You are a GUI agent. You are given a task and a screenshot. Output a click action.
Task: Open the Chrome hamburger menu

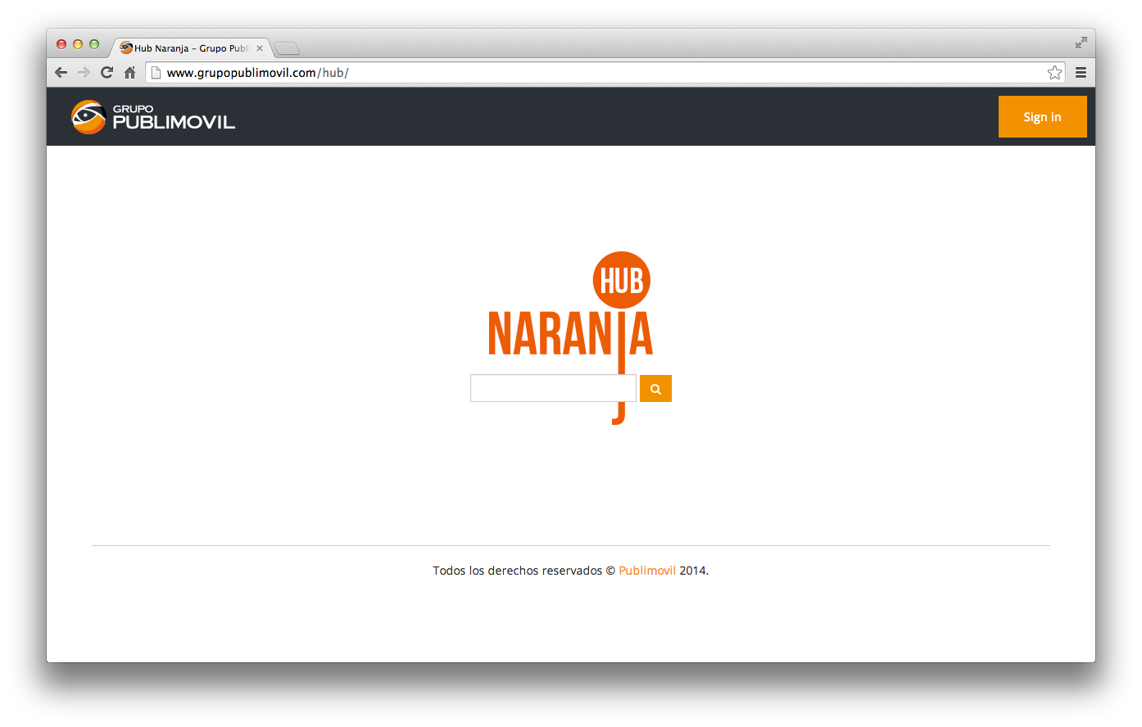(1081, 72)
